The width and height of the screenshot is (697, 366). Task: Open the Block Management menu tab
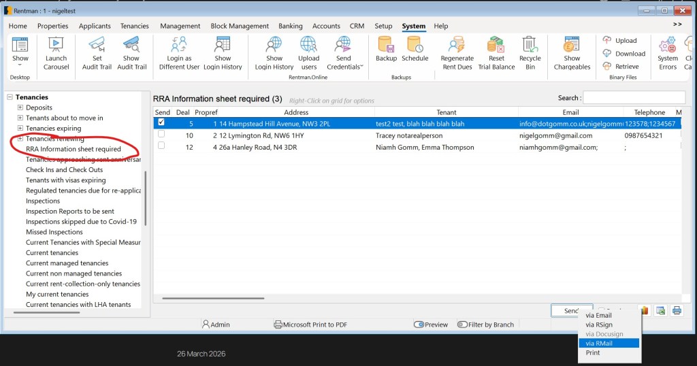click(x=240, y=26)
